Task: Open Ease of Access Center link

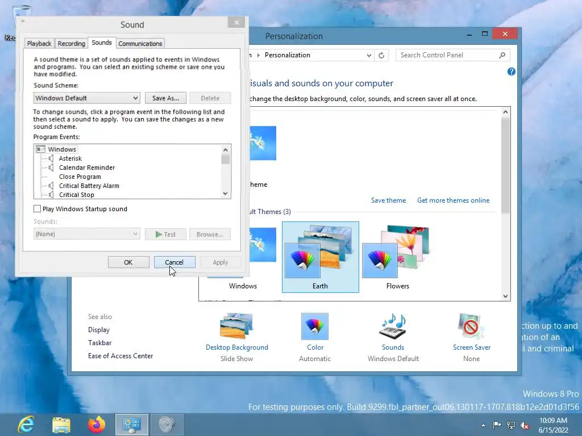Action: tap(120, 356)
